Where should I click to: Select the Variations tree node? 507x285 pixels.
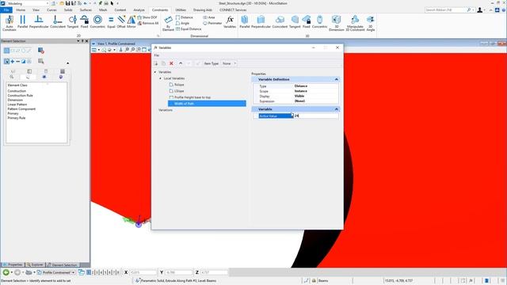(166, 110)
